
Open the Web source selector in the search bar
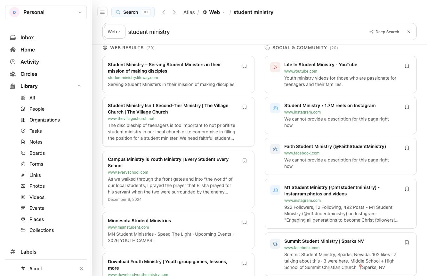tap(115, 32)
